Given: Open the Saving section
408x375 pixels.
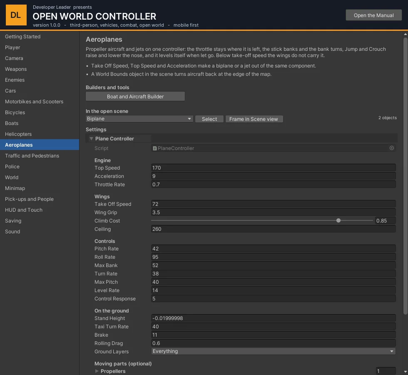Looking at the screenshot, I should [40, 221].
